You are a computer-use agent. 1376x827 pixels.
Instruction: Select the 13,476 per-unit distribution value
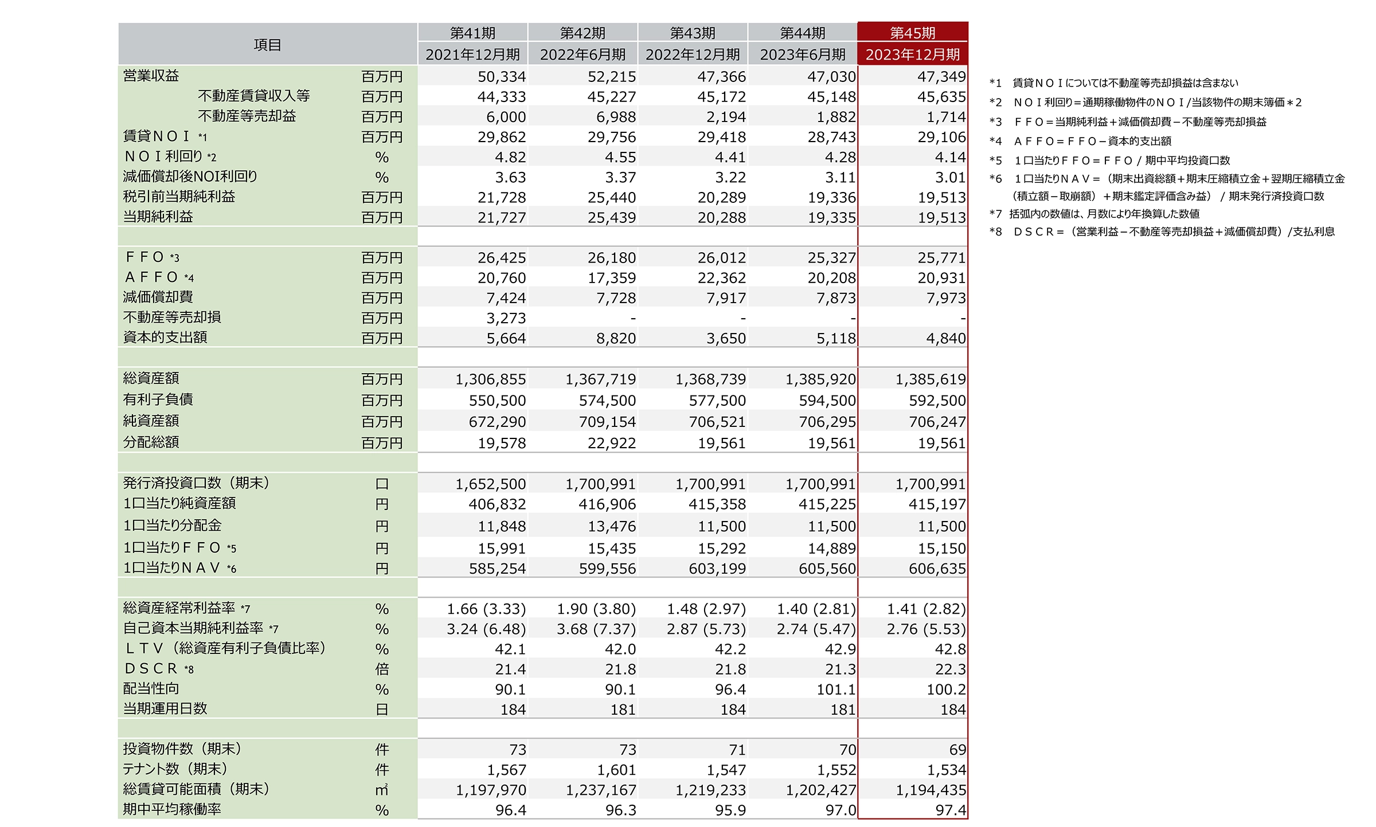tap(612, 526)
